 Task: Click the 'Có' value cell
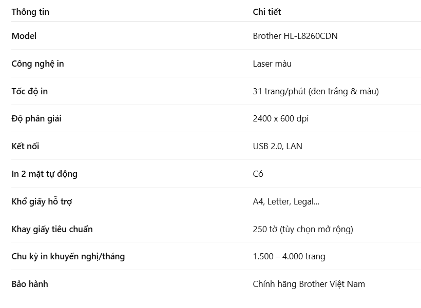[258, 174]
